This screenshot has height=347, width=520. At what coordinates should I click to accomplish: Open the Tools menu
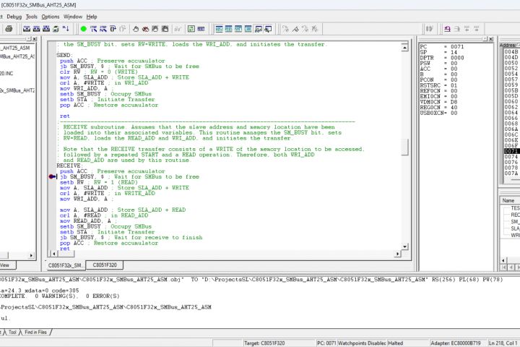point(32,17)
